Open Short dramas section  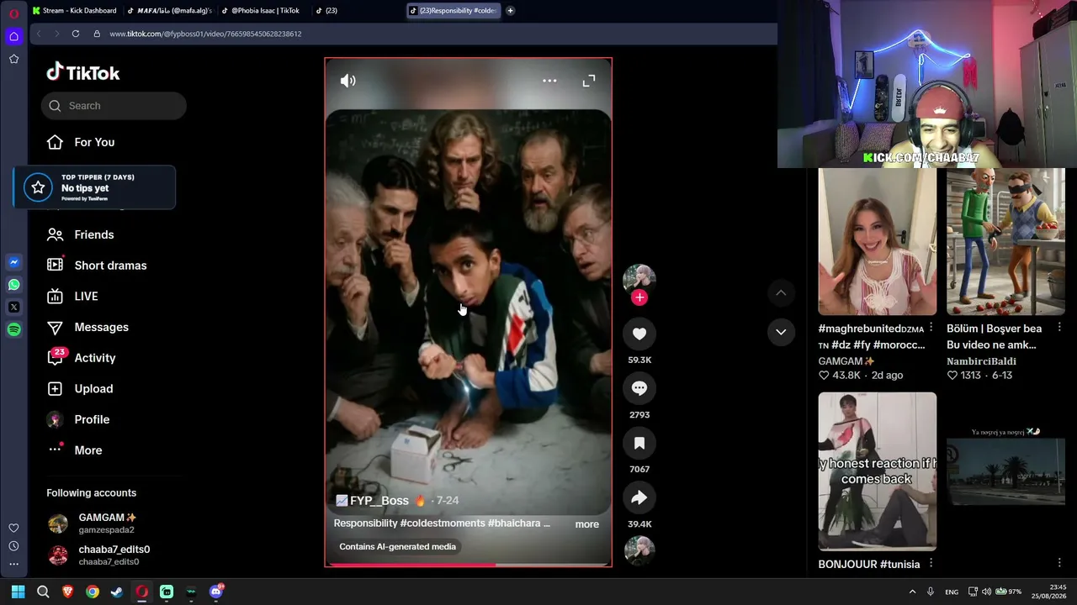(x=97, y=266)
